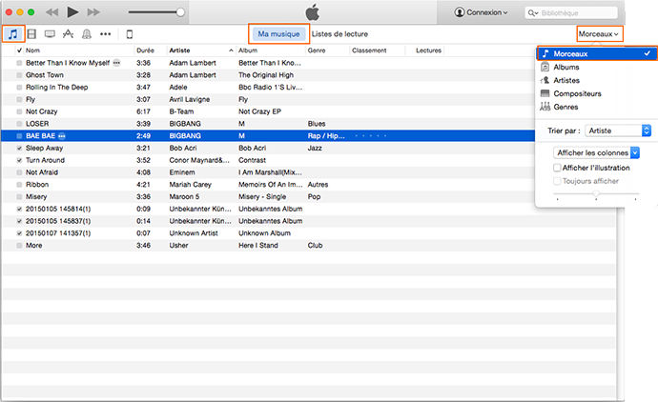Choose the Genres view icon
The height and width of the screenshot is (402, 658).
tap(545, 107)
